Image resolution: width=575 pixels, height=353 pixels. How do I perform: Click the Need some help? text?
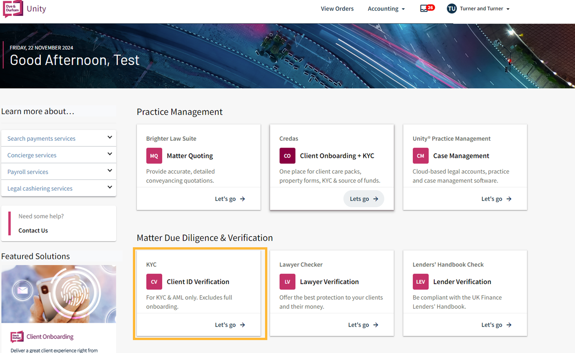click(x=41, y=216)
